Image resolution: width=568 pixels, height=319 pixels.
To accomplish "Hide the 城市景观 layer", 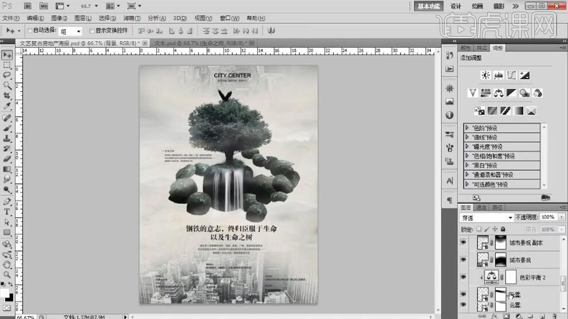I will [x=463, y=259].
